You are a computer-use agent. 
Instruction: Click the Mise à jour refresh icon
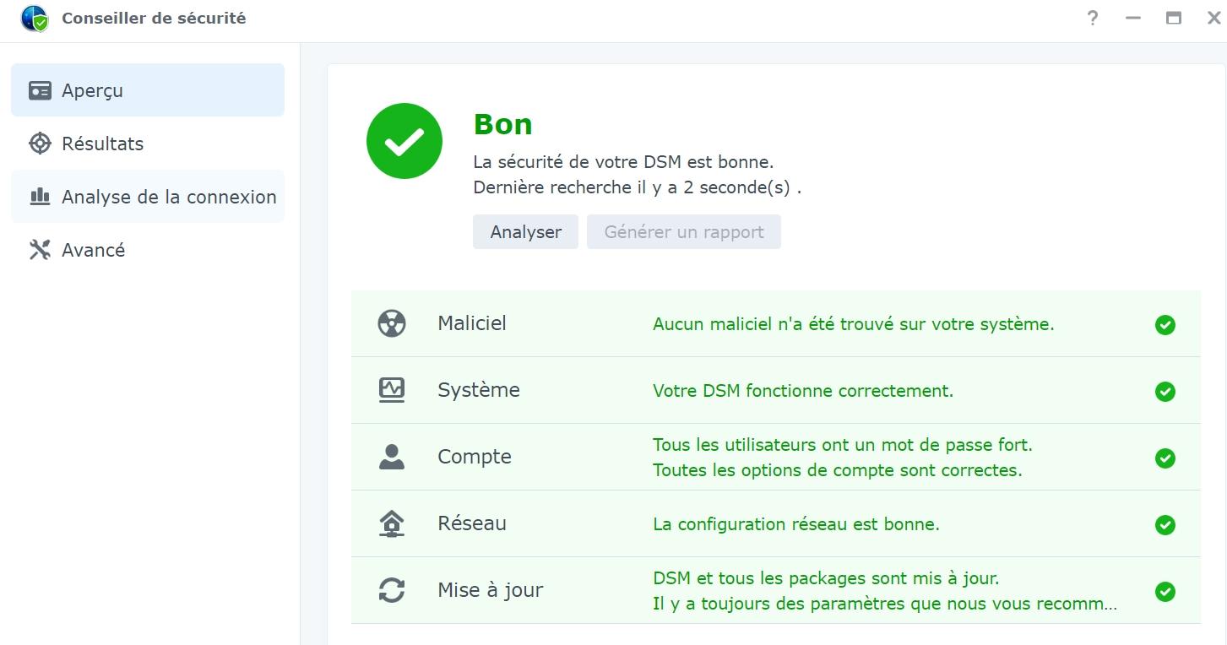pos(392,590)
